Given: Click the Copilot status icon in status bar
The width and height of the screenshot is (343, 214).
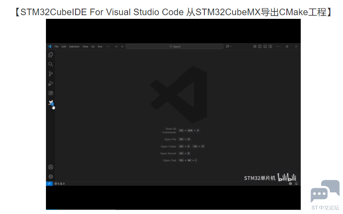Looking at the screenshot, I should [290, 184].
